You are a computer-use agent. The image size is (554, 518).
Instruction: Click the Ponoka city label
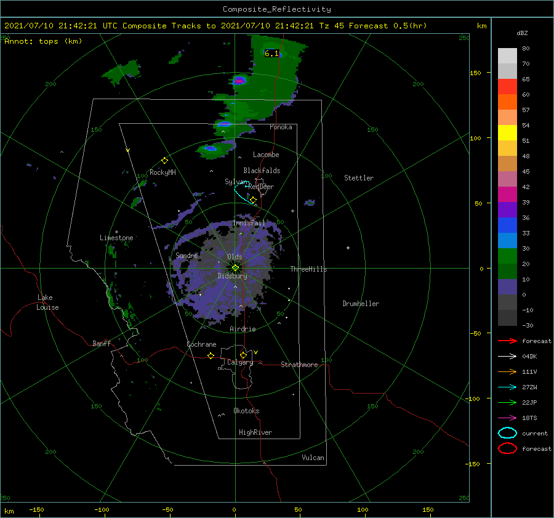pyautogui.click(x=281, y=127)
